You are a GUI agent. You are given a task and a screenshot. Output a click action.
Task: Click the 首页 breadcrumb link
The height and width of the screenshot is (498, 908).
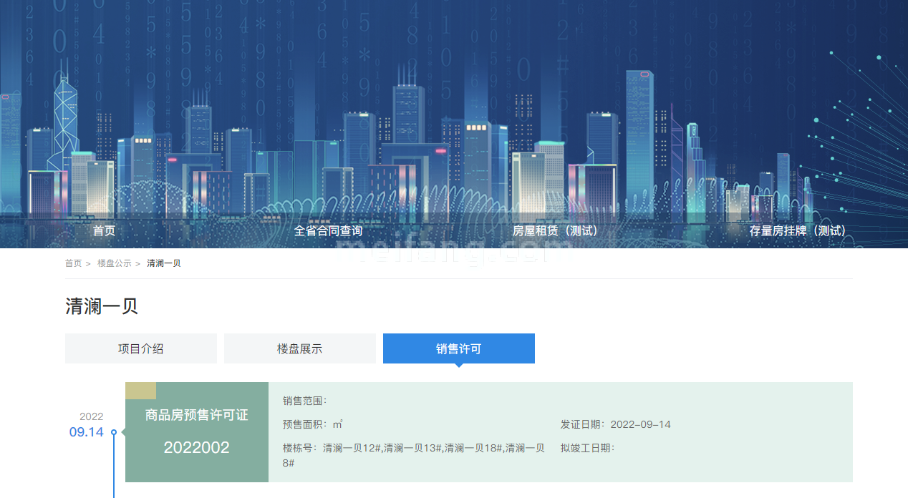tap(73, 263)
